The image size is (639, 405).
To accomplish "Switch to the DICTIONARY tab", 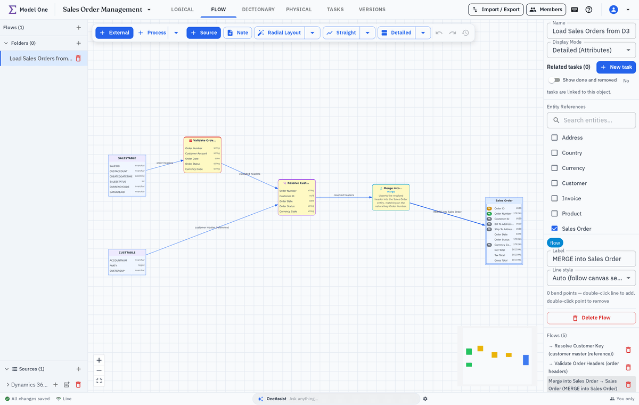I will point(258,10).
